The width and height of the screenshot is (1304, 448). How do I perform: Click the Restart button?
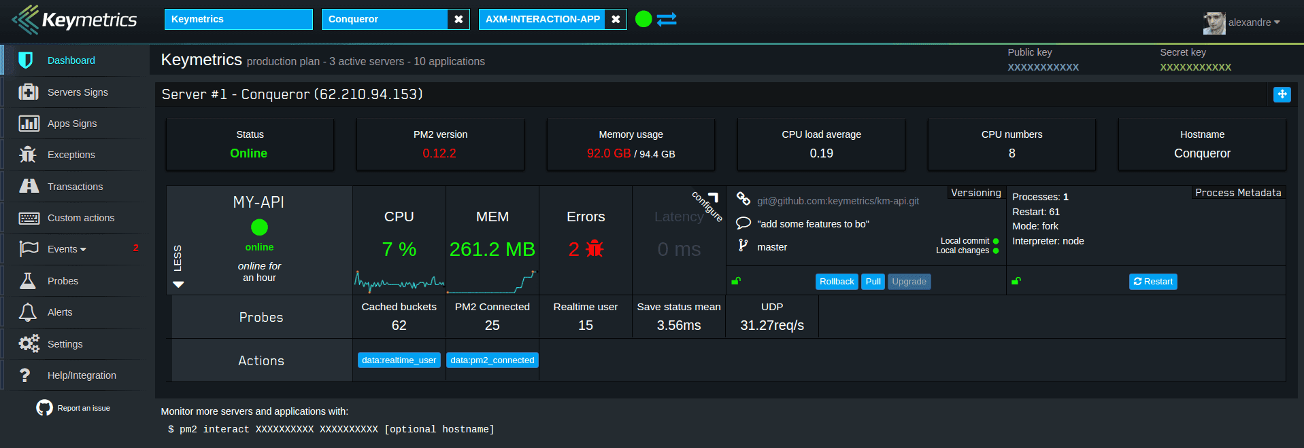click(1153, 282)
